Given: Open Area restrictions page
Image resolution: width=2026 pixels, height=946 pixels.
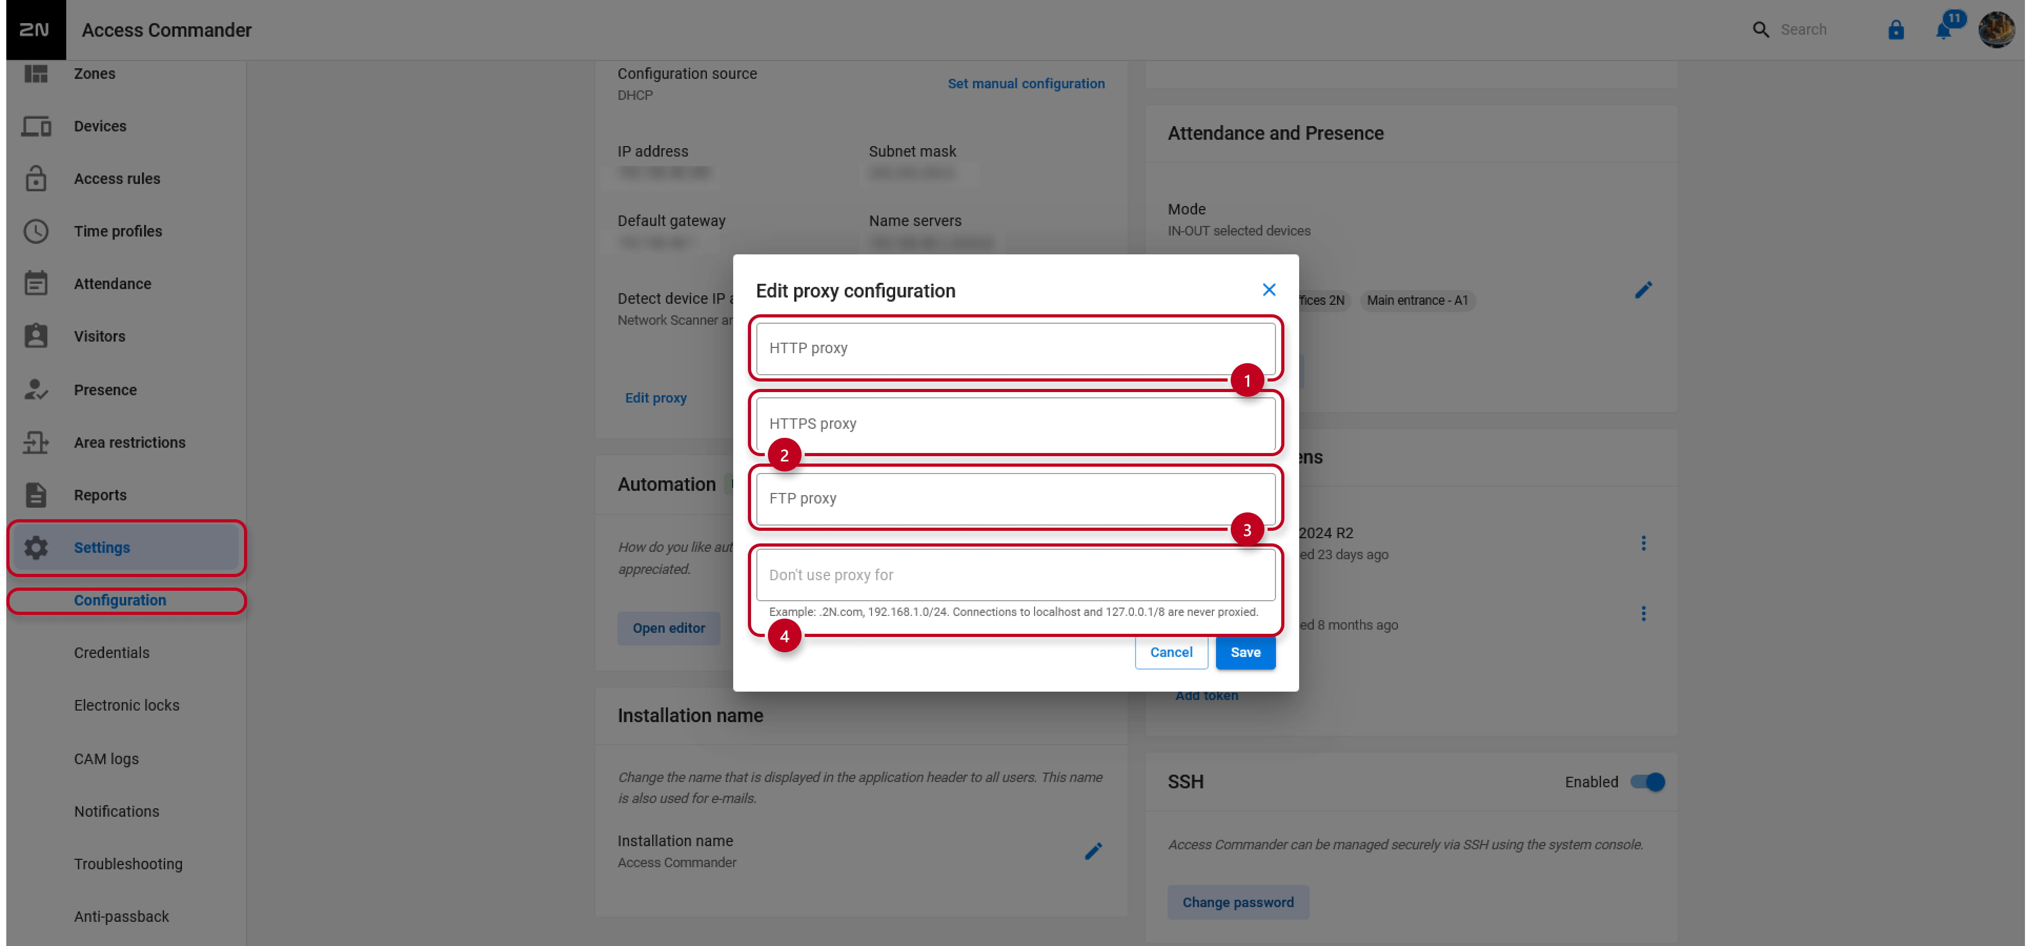Looking at the screenshot, I should click(130, 443).
